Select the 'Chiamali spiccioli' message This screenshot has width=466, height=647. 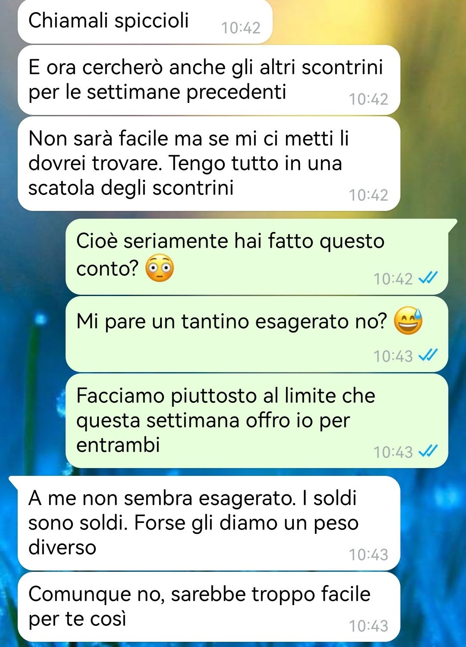click(x=145, y=21)
